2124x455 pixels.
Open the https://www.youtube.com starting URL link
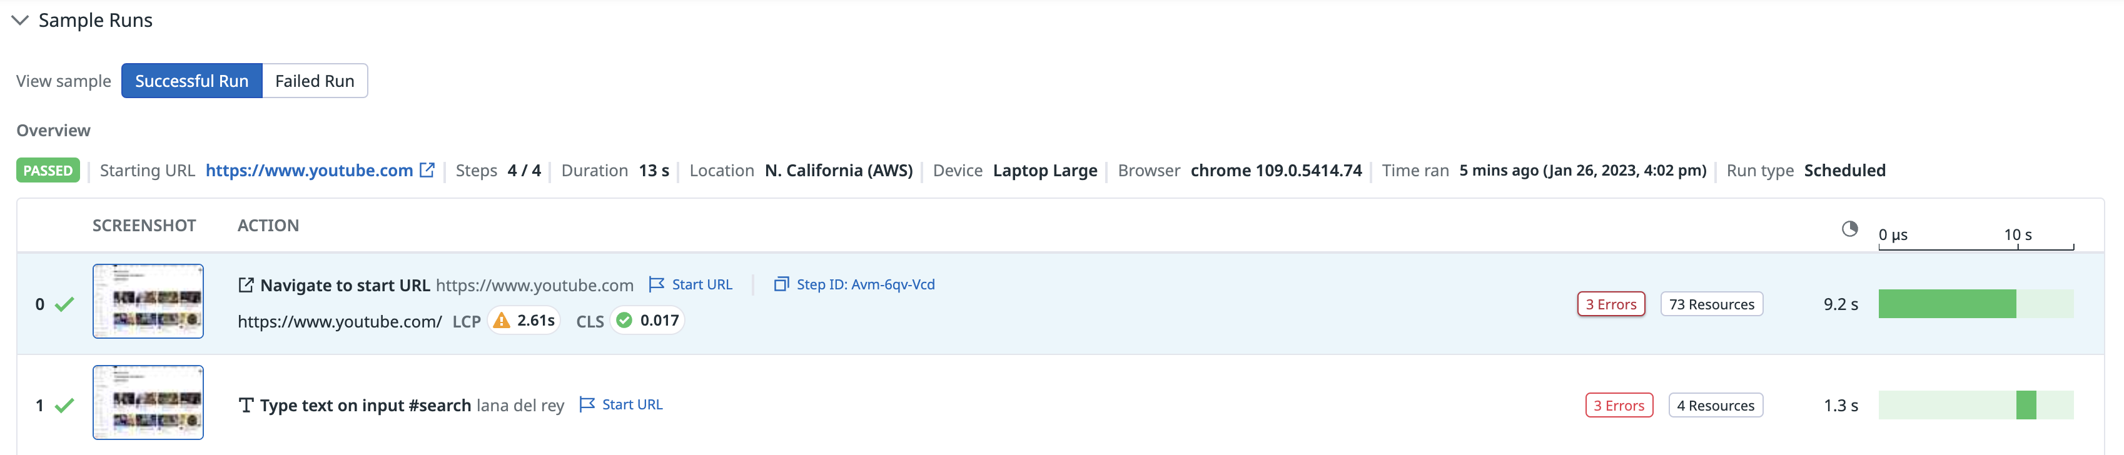[309, 171]
